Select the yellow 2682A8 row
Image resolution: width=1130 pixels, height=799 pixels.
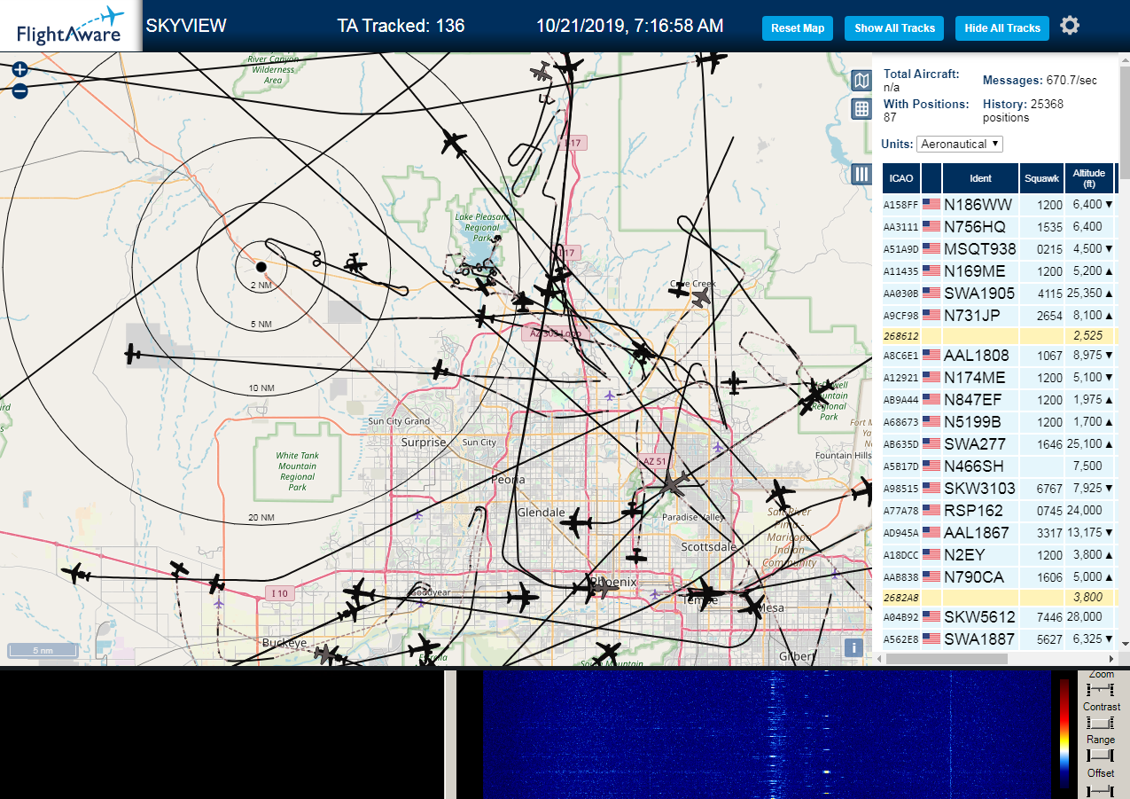click(x=1001, y=598)
